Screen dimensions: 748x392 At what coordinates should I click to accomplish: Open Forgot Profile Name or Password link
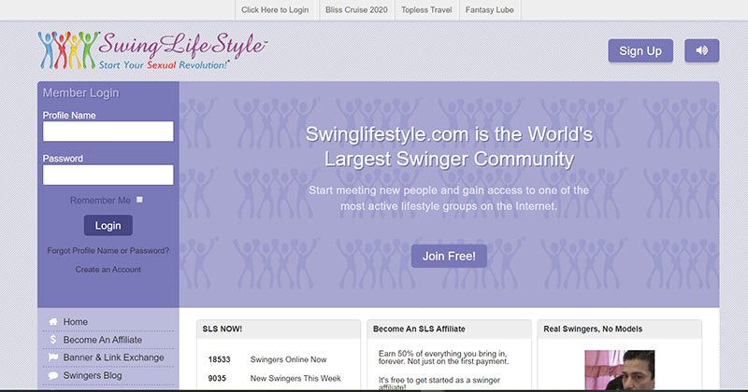[x=108, y=250]
